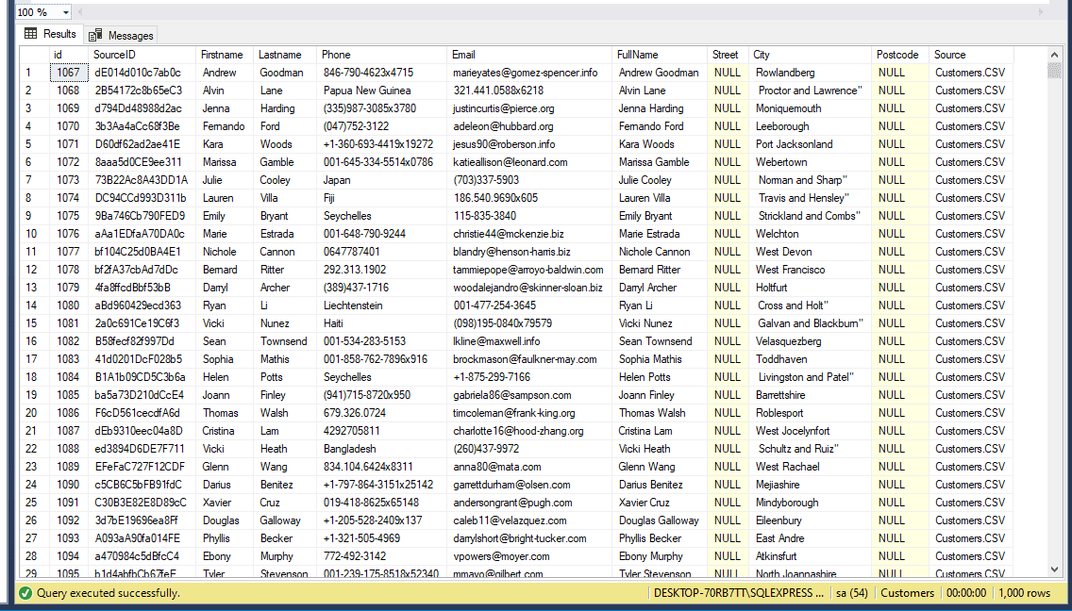Open the 100 % zoom dropdown
Image resolution: width=1072 pixels, height=611 pixels.
click(65, 12)
